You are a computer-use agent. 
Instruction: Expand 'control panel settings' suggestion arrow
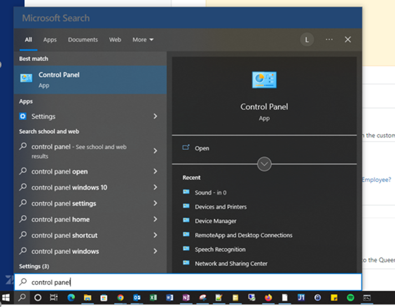156,203
